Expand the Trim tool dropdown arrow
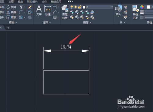 (x=24, y=7)
